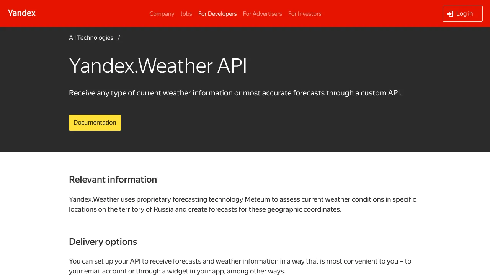This screenshot has height=275, width=490.
Task: Click the Relevant information heading
Action: (x=113, y=180)
